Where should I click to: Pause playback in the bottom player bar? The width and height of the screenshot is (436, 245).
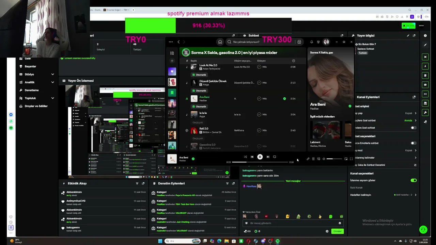(260, 157)
